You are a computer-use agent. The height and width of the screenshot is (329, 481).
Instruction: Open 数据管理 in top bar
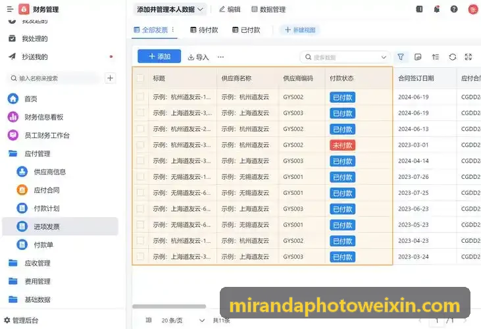click(x=268, y=9)
